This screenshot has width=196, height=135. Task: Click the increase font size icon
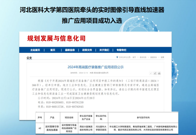[x=155, y=73]
